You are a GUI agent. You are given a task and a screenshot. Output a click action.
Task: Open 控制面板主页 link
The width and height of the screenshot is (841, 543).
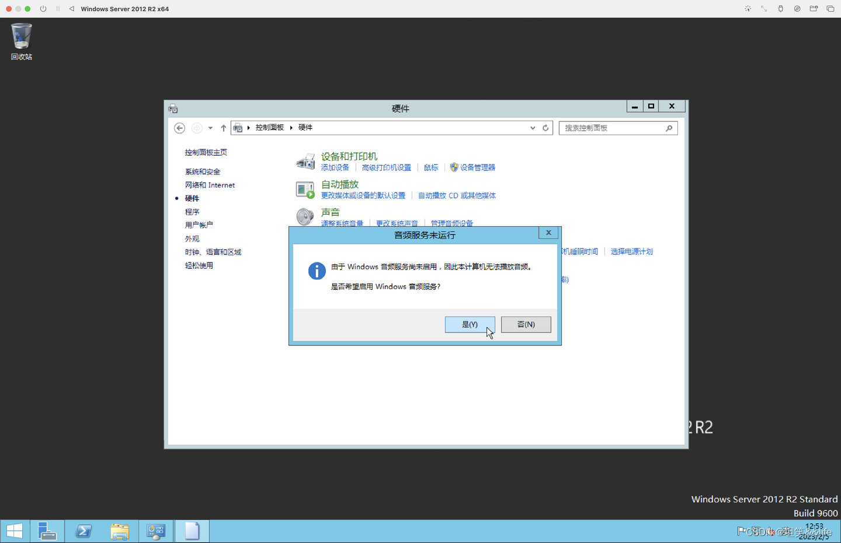pyautogui.click(x=206, y=152)
